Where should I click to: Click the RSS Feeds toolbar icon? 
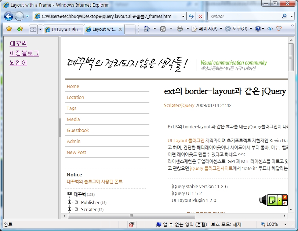pyautogui.click(x=163, y=29)
